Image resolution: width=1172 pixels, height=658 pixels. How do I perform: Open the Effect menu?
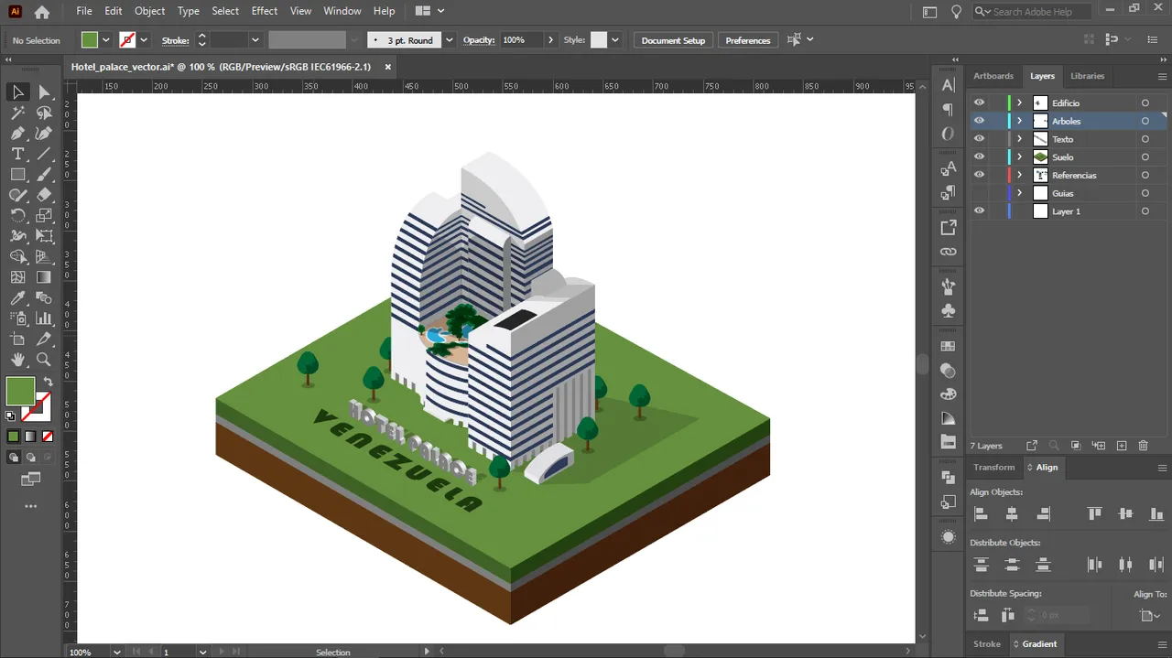[265, 11]
